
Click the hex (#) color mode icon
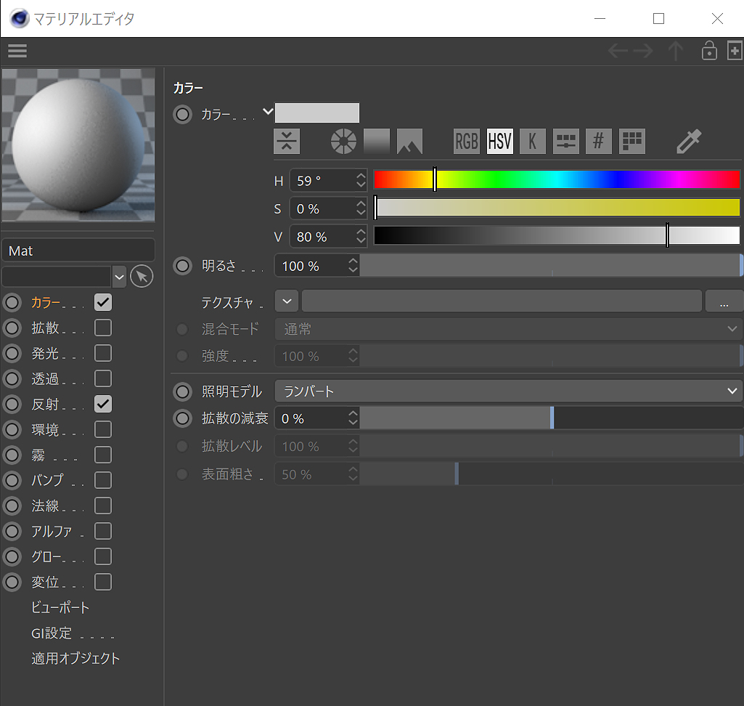click(599, 142)
